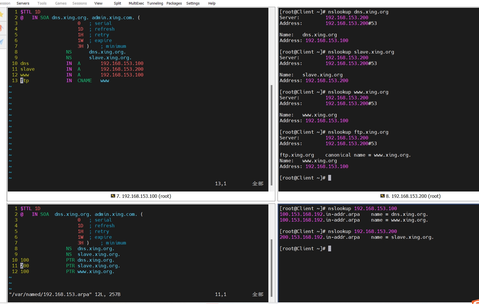This screenshot has height=304, width=479.
Task: Click the 'slave IN A 192.168.153.200' record
Action: [82, 69]
